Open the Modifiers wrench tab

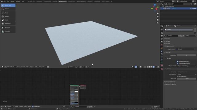(162, 51)
